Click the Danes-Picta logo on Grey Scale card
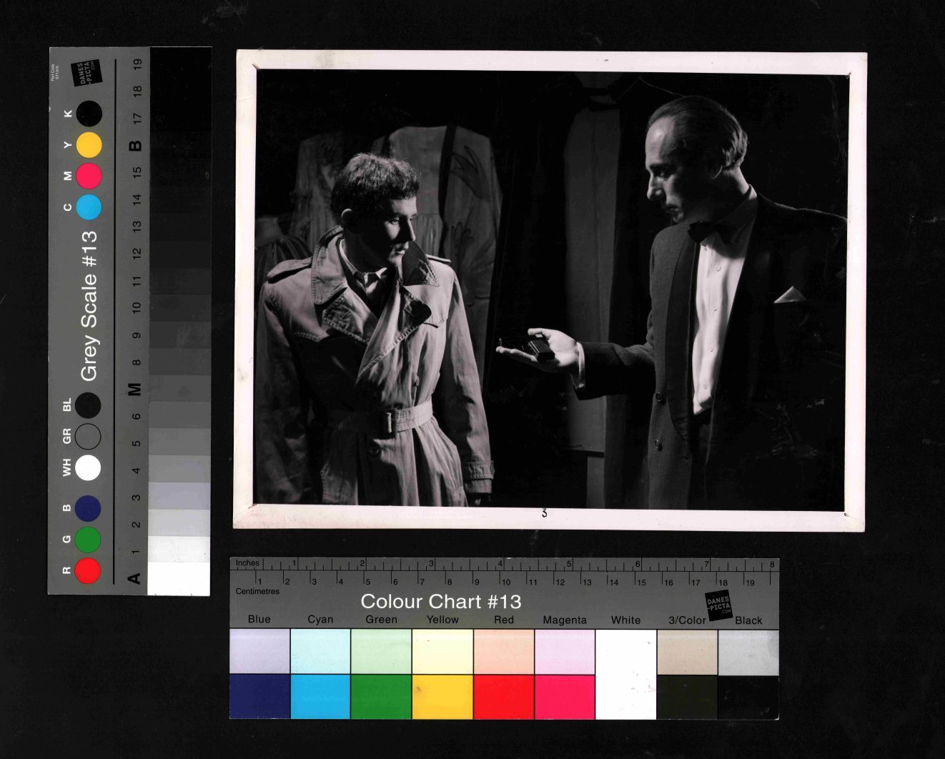 click(x=88, y=73)
